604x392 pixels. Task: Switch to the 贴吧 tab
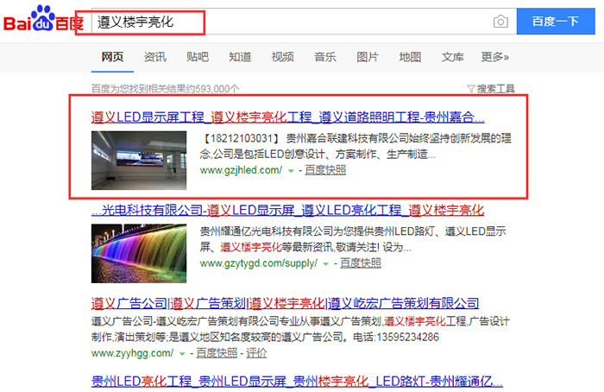(x=198, y=57)
